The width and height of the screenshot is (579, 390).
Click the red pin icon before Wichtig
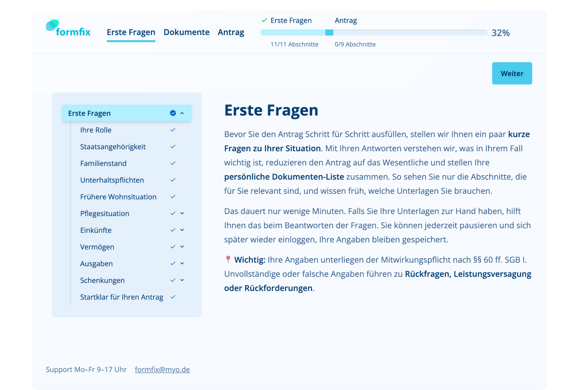[228, 260]
